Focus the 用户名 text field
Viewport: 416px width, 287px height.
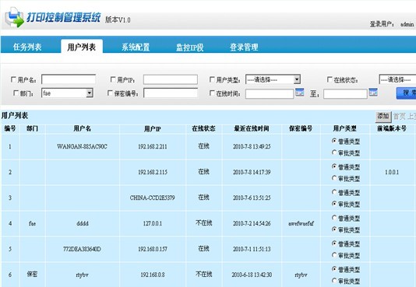(x=69, y=79)
